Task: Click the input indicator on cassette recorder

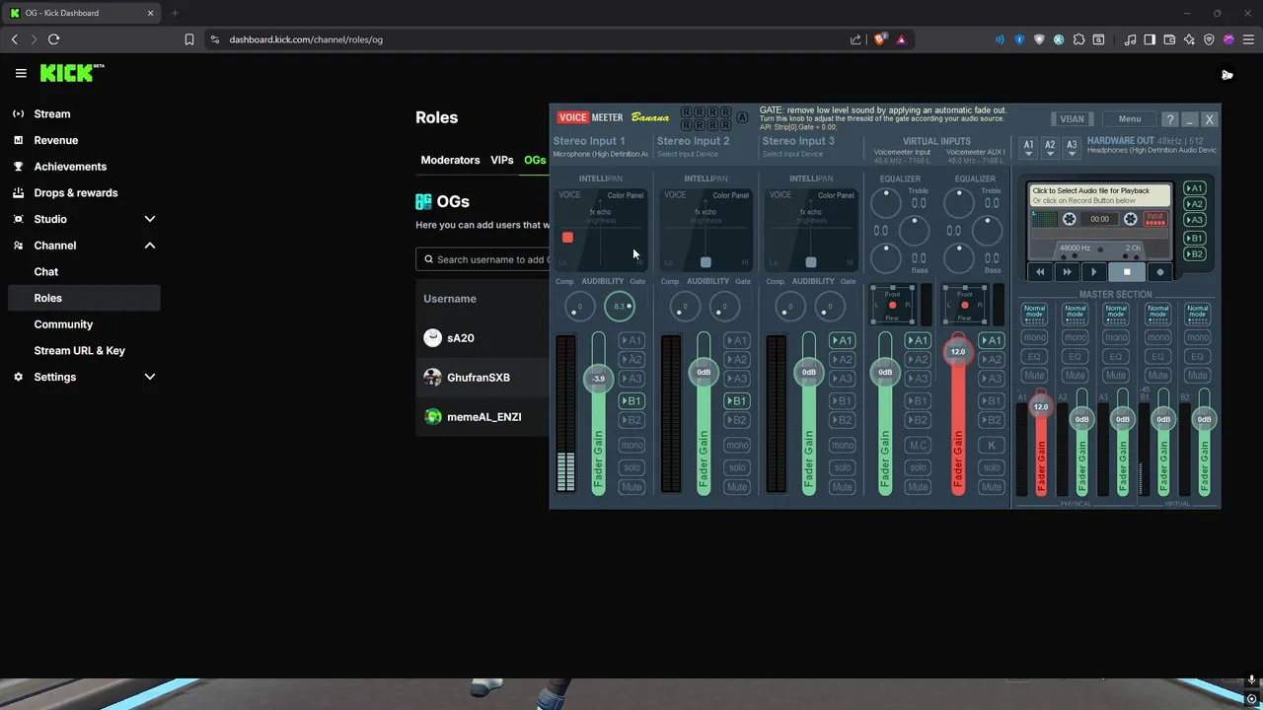Action: coord(1154,219)
